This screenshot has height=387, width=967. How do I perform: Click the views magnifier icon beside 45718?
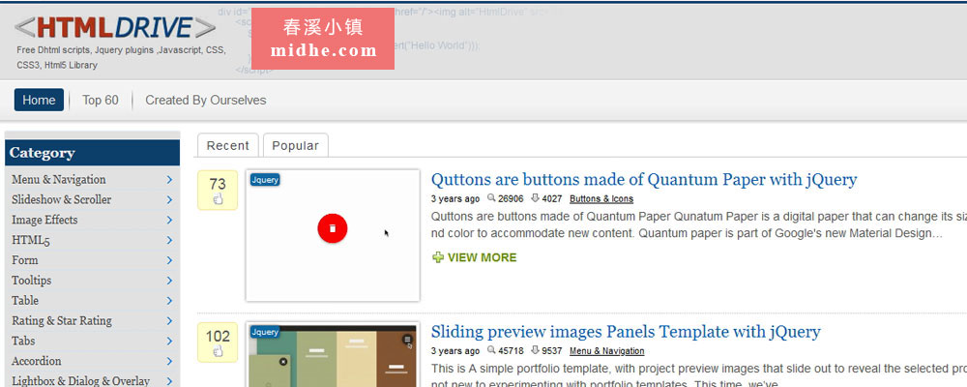(491, 350)
